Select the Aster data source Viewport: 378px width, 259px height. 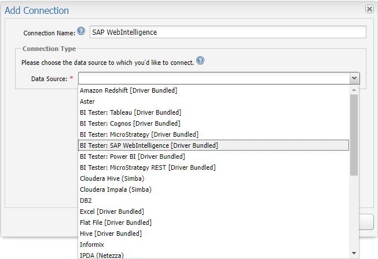point(214,101)
